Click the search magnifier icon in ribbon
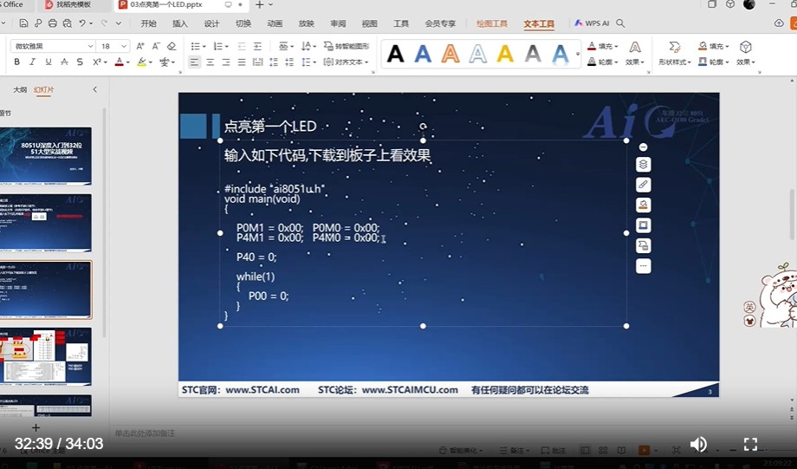The height and width of the screenshot is (469, 797). point(620,23)
